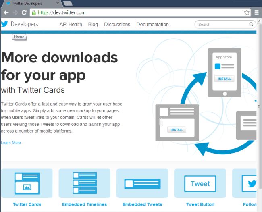This screenshot has width=262, height=212.
Task: Click the Twitter bird logo
Action: (4, 24)
